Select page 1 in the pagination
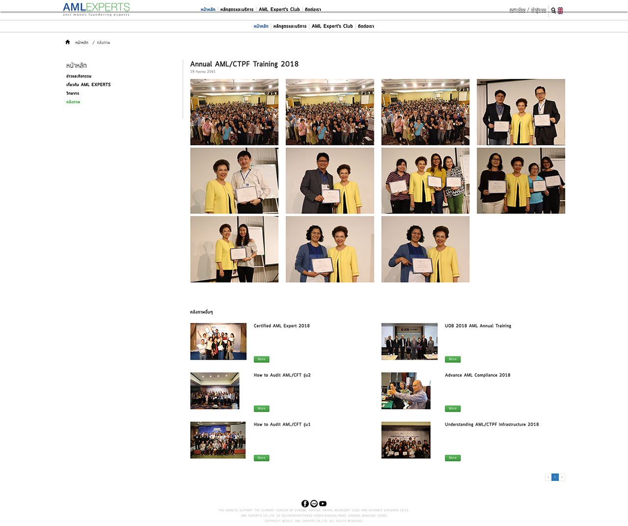Screen dimensions: 628x526 (555, 477)
